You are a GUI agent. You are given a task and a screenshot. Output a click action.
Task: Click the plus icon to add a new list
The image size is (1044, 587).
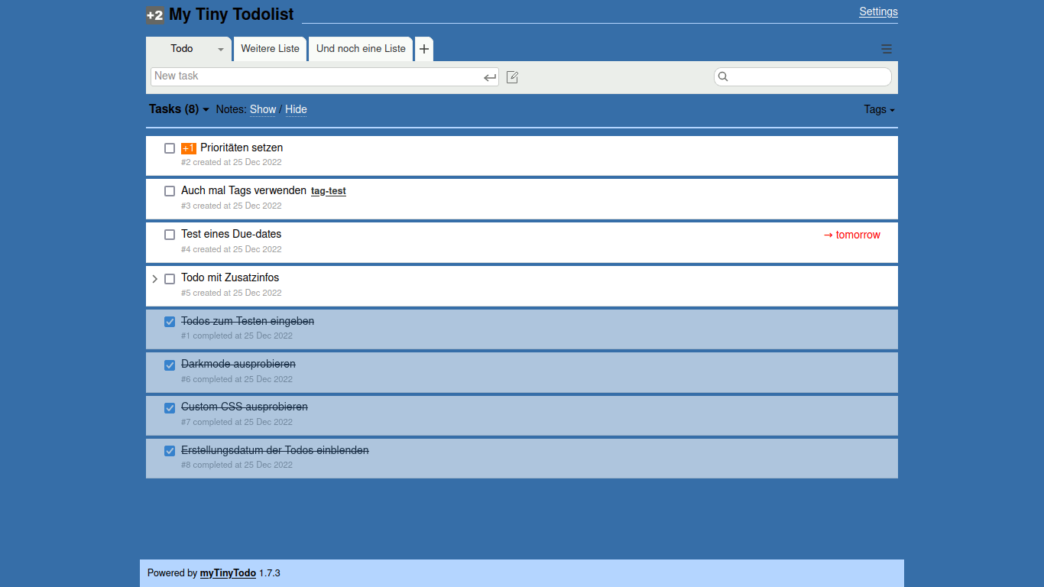(x=424, y=49)
